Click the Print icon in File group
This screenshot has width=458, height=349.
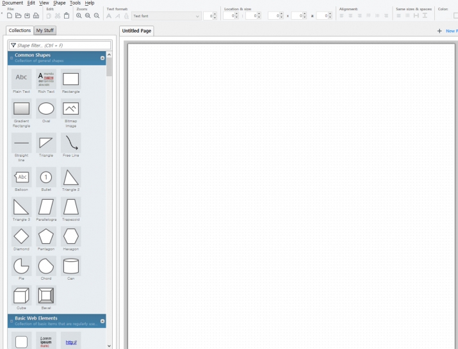(x=36, y=16)
